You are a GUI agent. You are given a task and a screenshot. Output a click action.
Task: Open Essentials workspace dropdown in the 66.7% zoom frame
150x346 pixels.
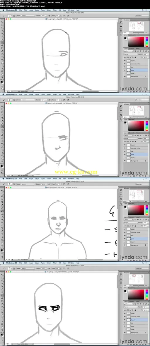pos(142,184)
